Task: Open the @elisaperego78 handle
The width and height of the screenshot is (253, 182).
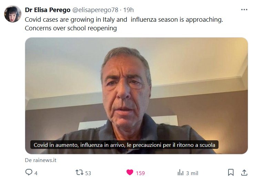Action: point(95,10)
